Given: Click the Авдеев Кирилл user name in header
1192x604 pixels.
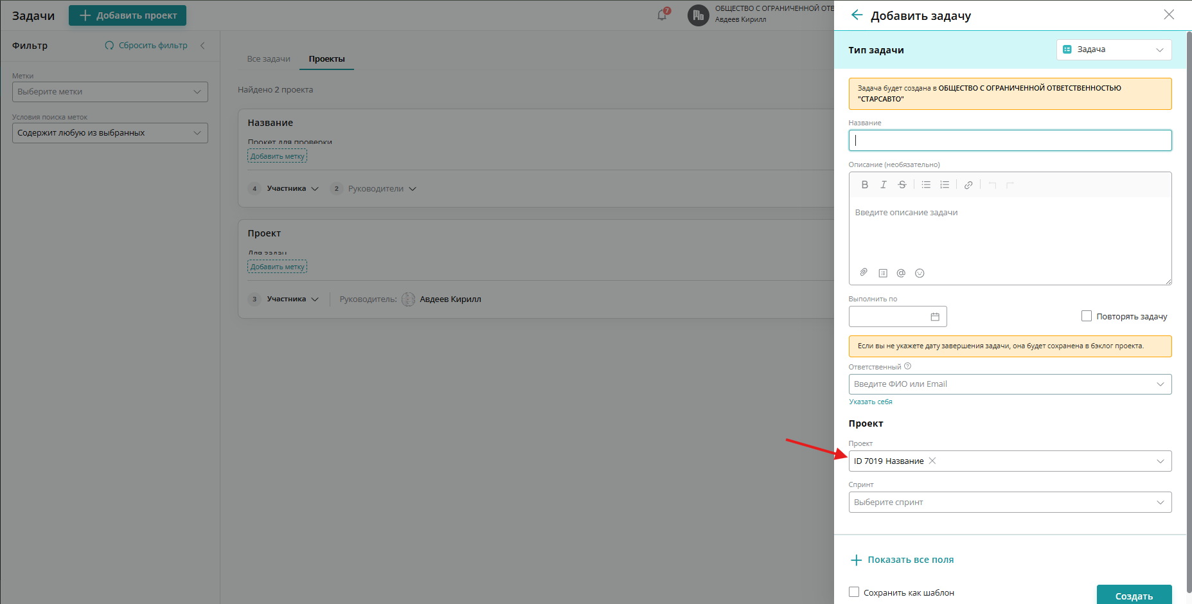Looking at the screenshot, I should point(741,20).
